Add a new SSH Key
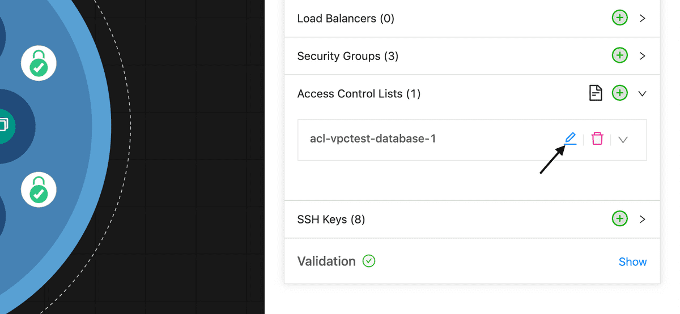Viewport: 680px width, 314px height. [620, 218]
